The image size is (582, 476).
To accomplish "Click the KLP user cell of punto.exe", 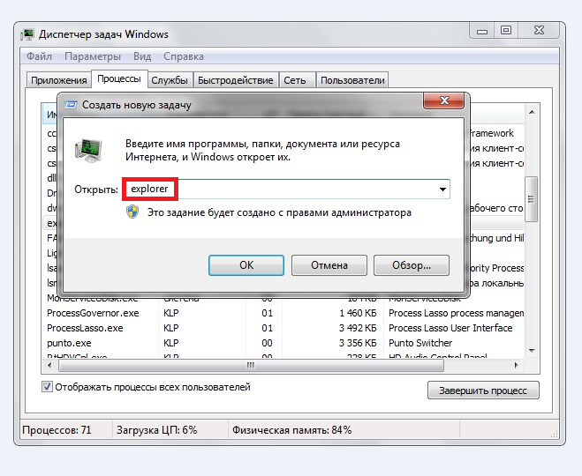I will [x=171, y=343].
